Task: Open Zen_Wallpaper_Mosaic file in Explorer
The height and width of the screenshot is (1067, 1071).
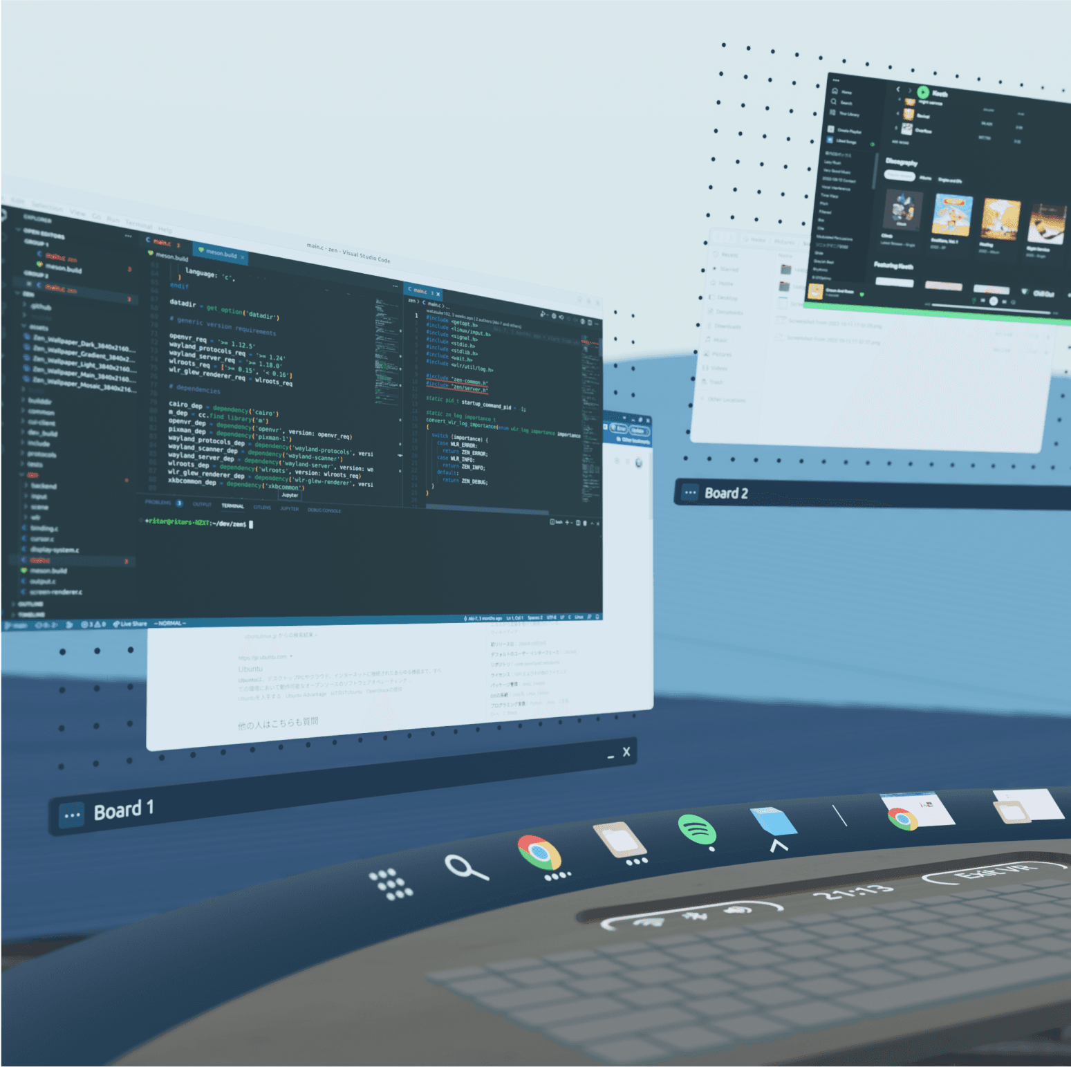Action: click(x=80, y=384)
